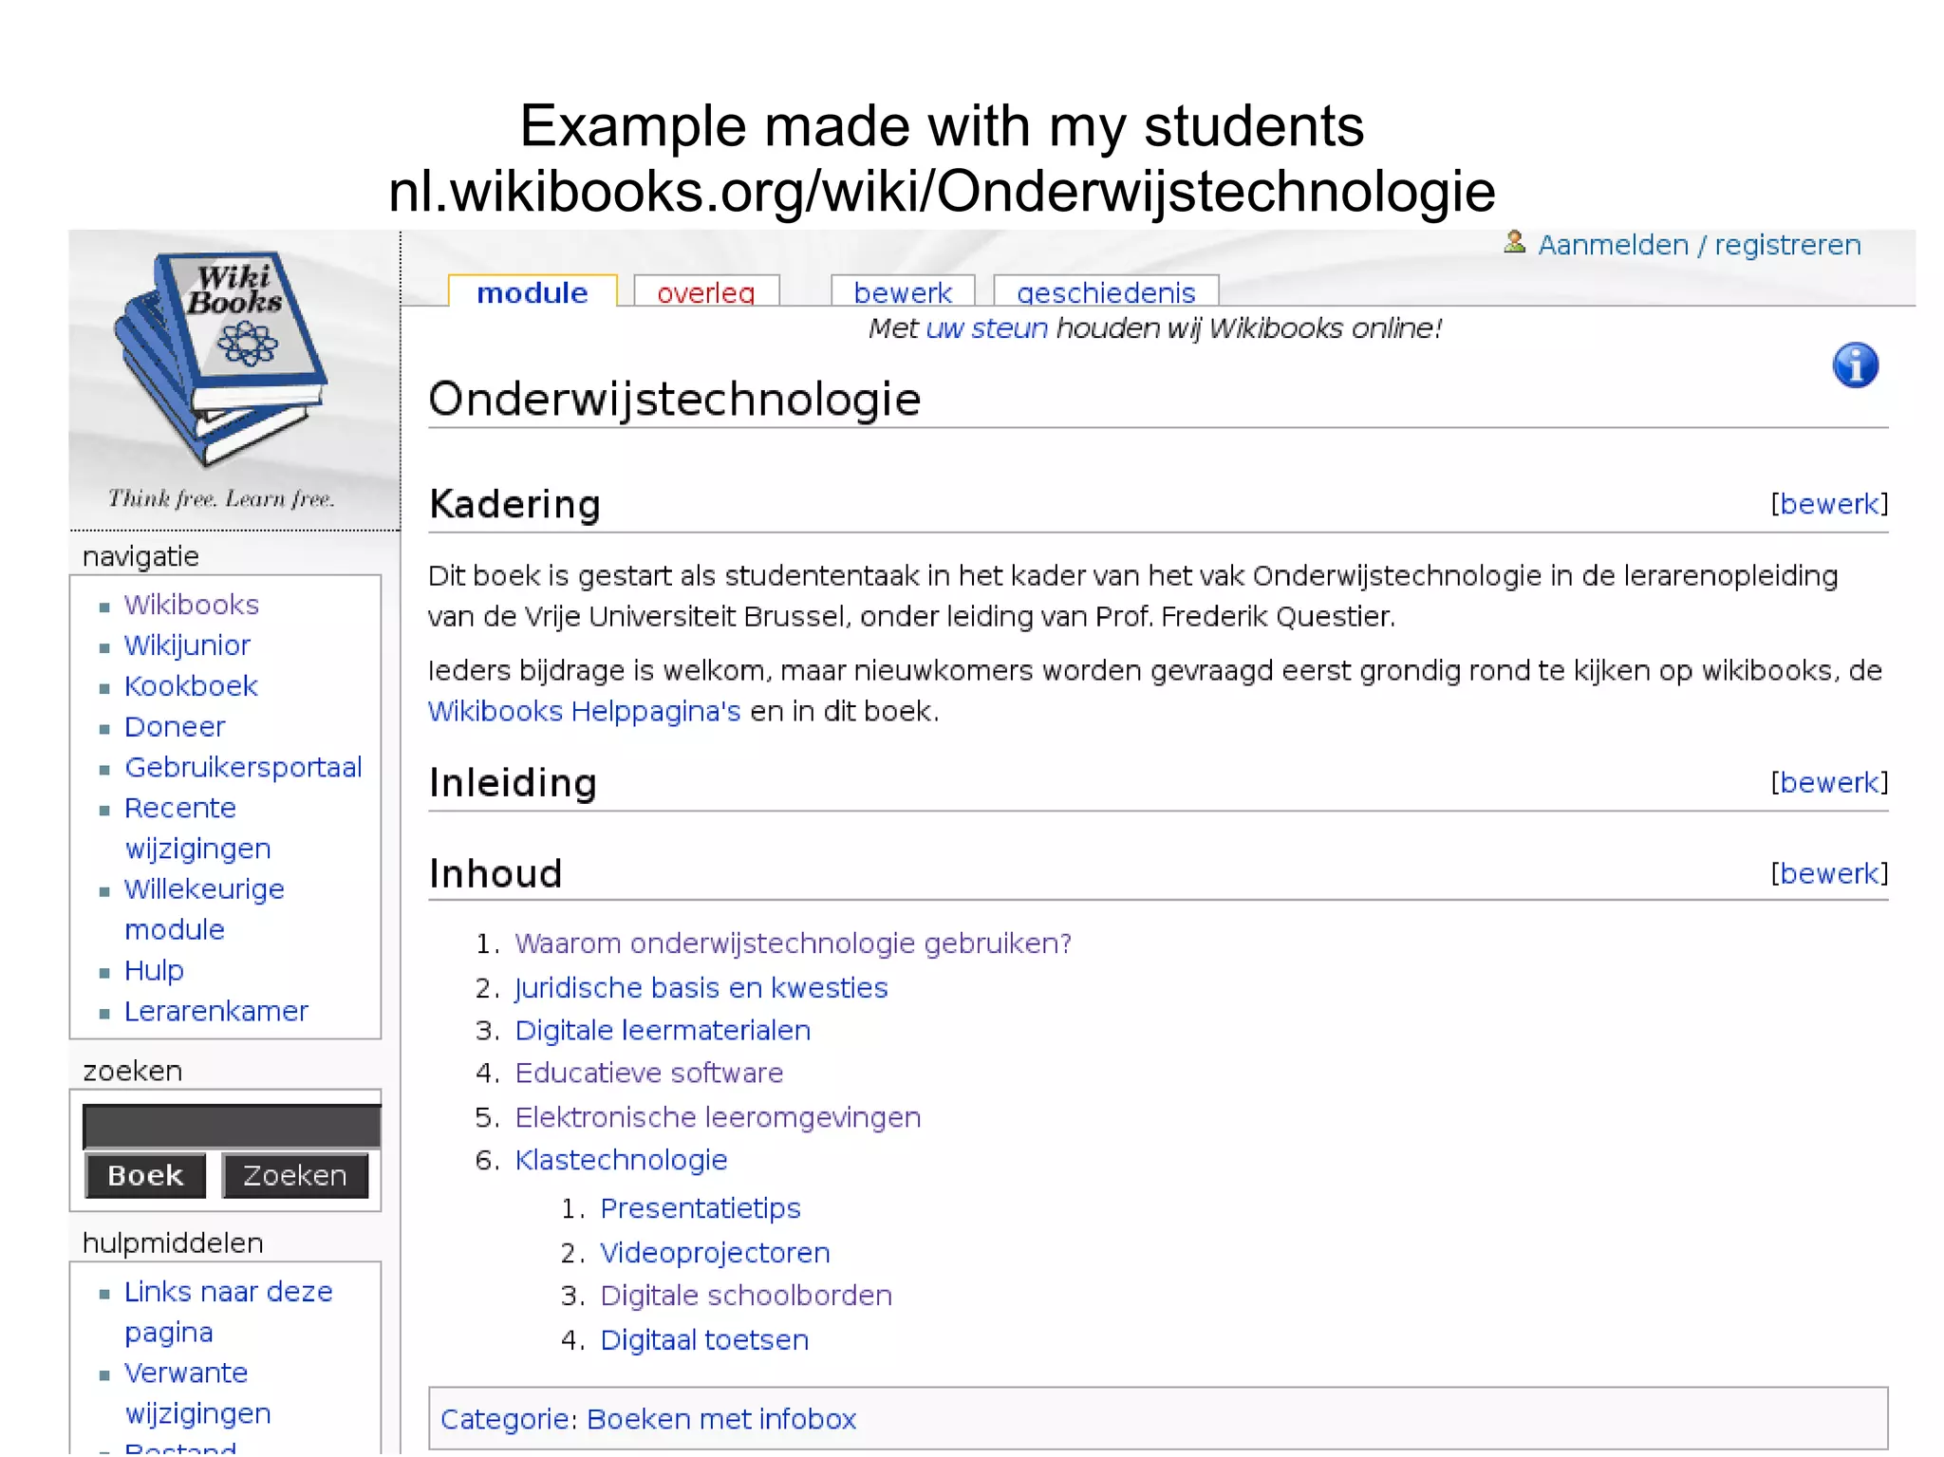Click the 'Onderwijstechnologie' page heading
Viewport: 1944px width, 1457px height.
coord(675,400)
